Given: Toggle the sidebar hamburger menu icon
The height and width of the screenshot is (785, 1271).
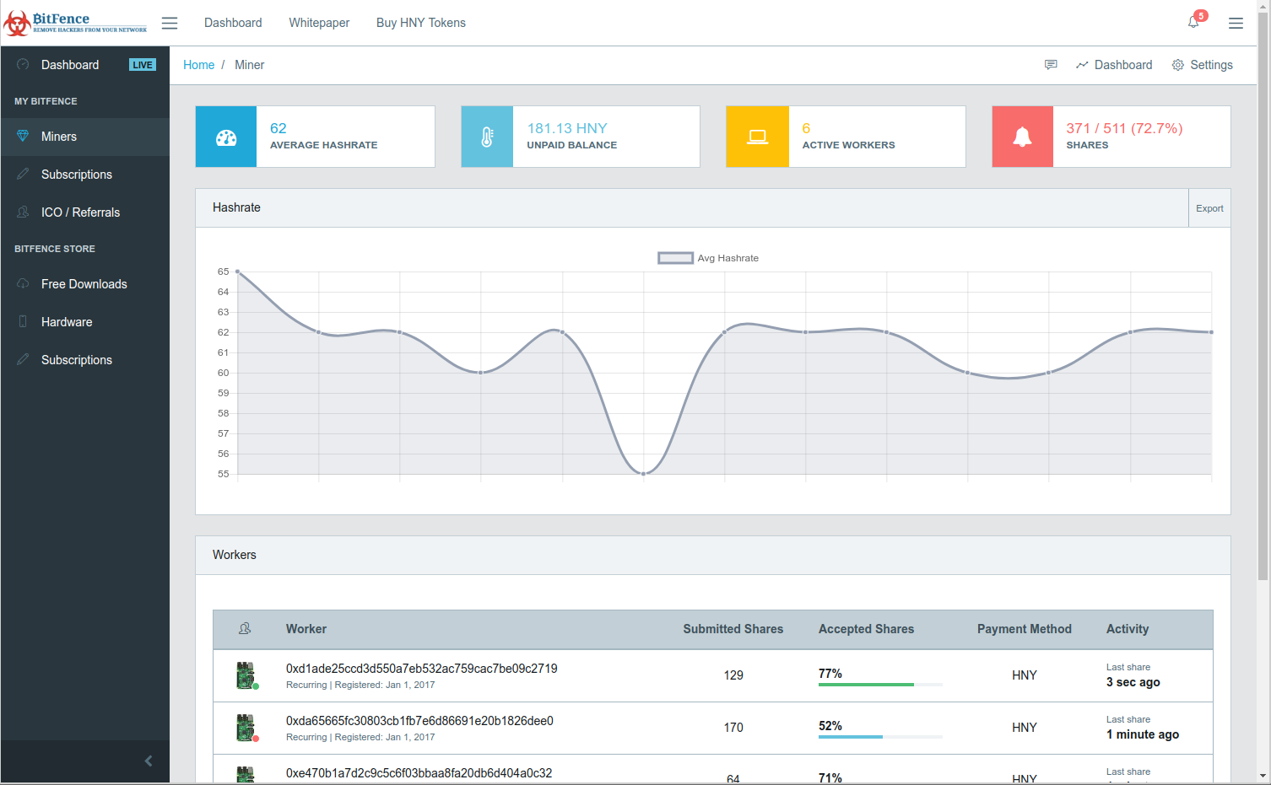Looking at the screenshot, I should point(170,23).
